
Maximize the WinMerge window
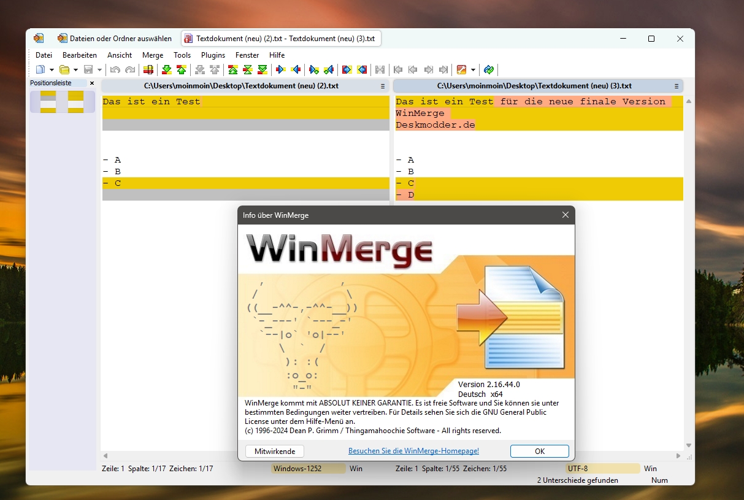point(651,39)
